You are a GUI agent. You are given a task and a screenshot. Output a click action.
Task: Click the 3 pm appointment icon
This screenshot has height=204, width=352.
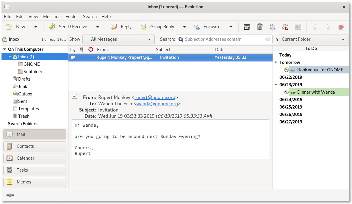pyautogui.click(x=286, y=70)
